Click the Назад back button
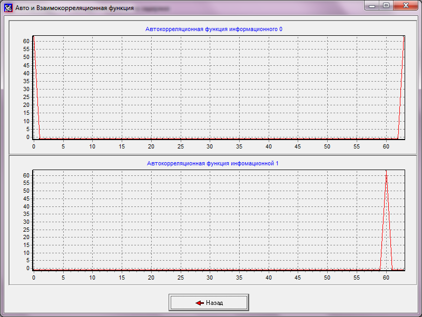 [209, 302]
